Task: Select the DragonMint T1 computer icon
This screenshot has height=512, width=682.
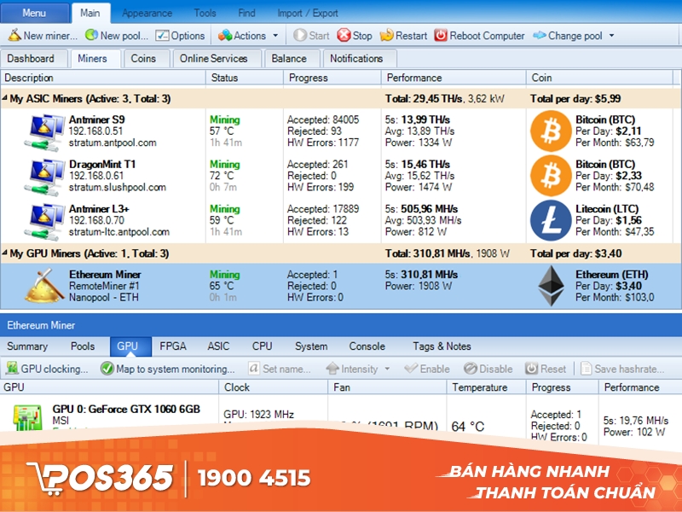Action: [44, 177]
